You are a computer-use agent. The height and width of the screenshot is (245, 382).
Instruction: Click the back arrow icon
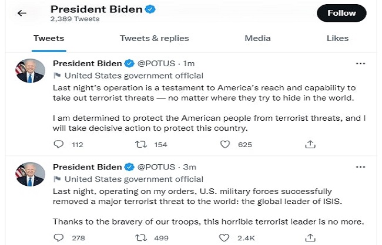pos(22,13)
